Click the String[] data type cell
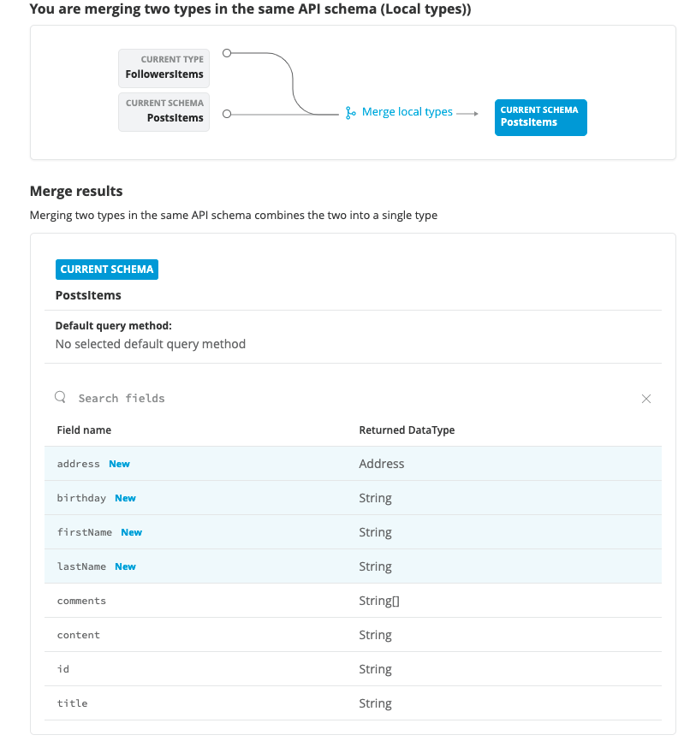684x741 pixels. (379, 601)
